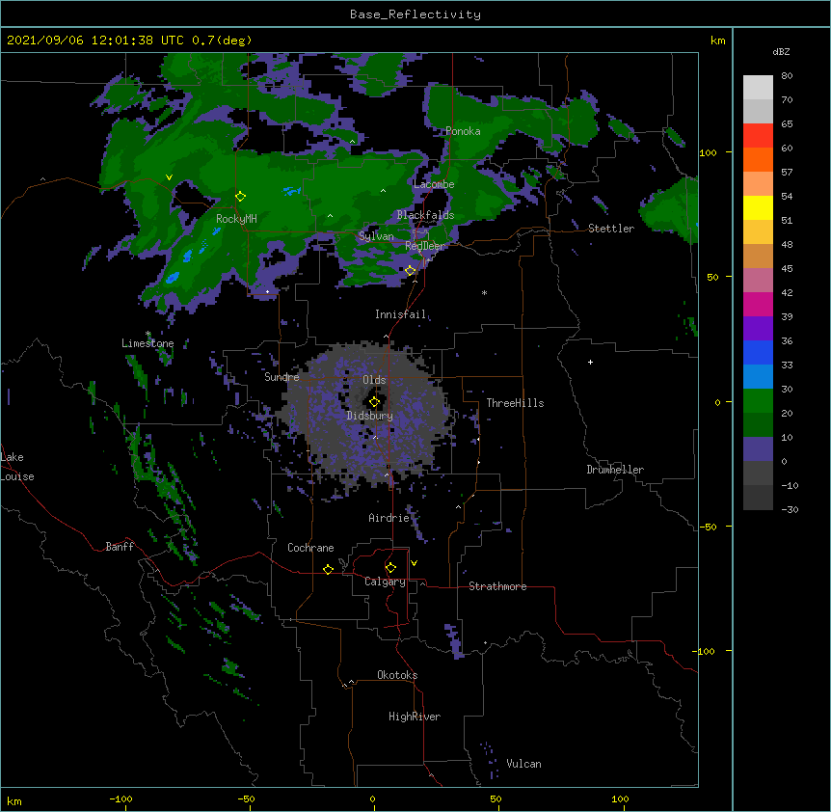Click the Lake Louise label
The image size is (831, 812).
click(x=16, y=467)
